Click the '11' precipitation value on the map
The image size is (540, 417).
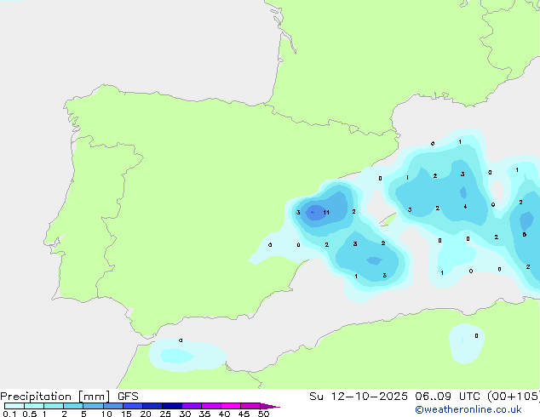326,212
